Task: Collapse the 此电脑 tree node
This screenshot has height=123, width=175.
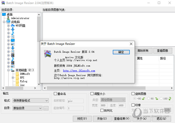Action: tap(4, 22)
